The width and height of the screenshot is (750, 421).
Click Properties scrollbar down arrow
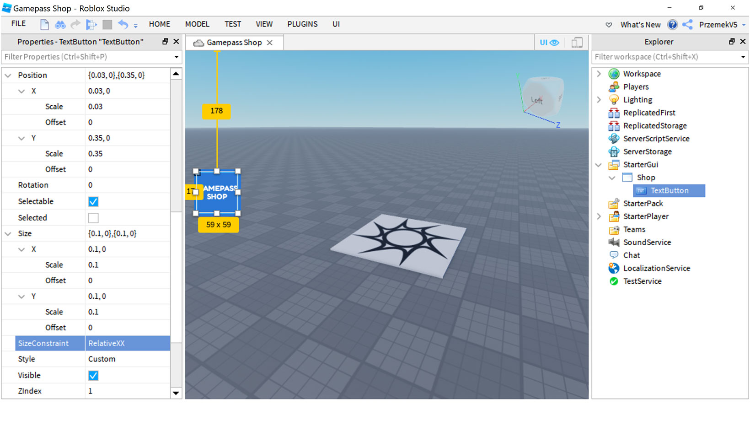176,393
